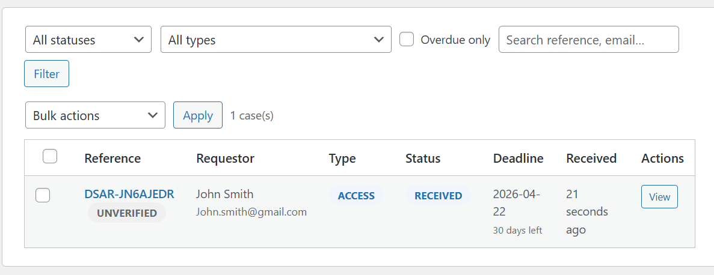
Task: Click the ACCESS type badge
Action: pyautogui.click(x=356, y=196)
